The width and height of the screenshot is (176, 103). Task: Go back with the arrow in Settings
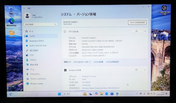click(24, 8)
